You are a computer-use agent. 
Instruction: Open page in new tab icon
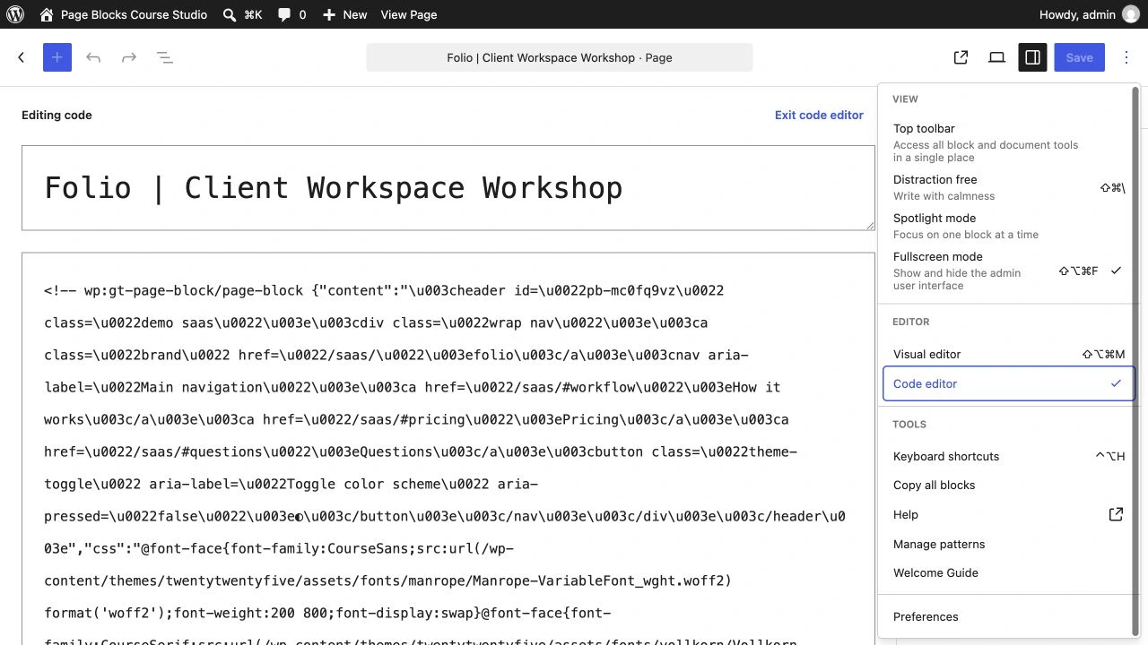coord(961,57)
